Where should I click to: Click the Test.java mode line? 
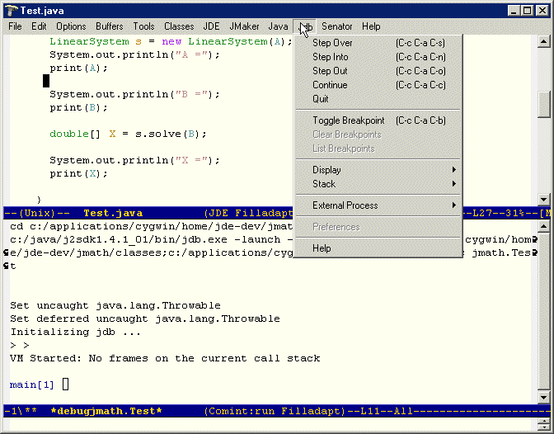coord(247,213)
